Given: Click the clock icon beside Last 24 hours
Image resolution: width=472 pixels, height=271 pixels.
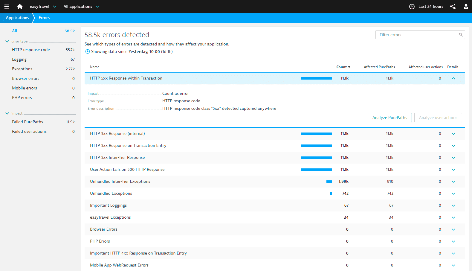Looking at the screenshot, I should [x=412, y=7].
